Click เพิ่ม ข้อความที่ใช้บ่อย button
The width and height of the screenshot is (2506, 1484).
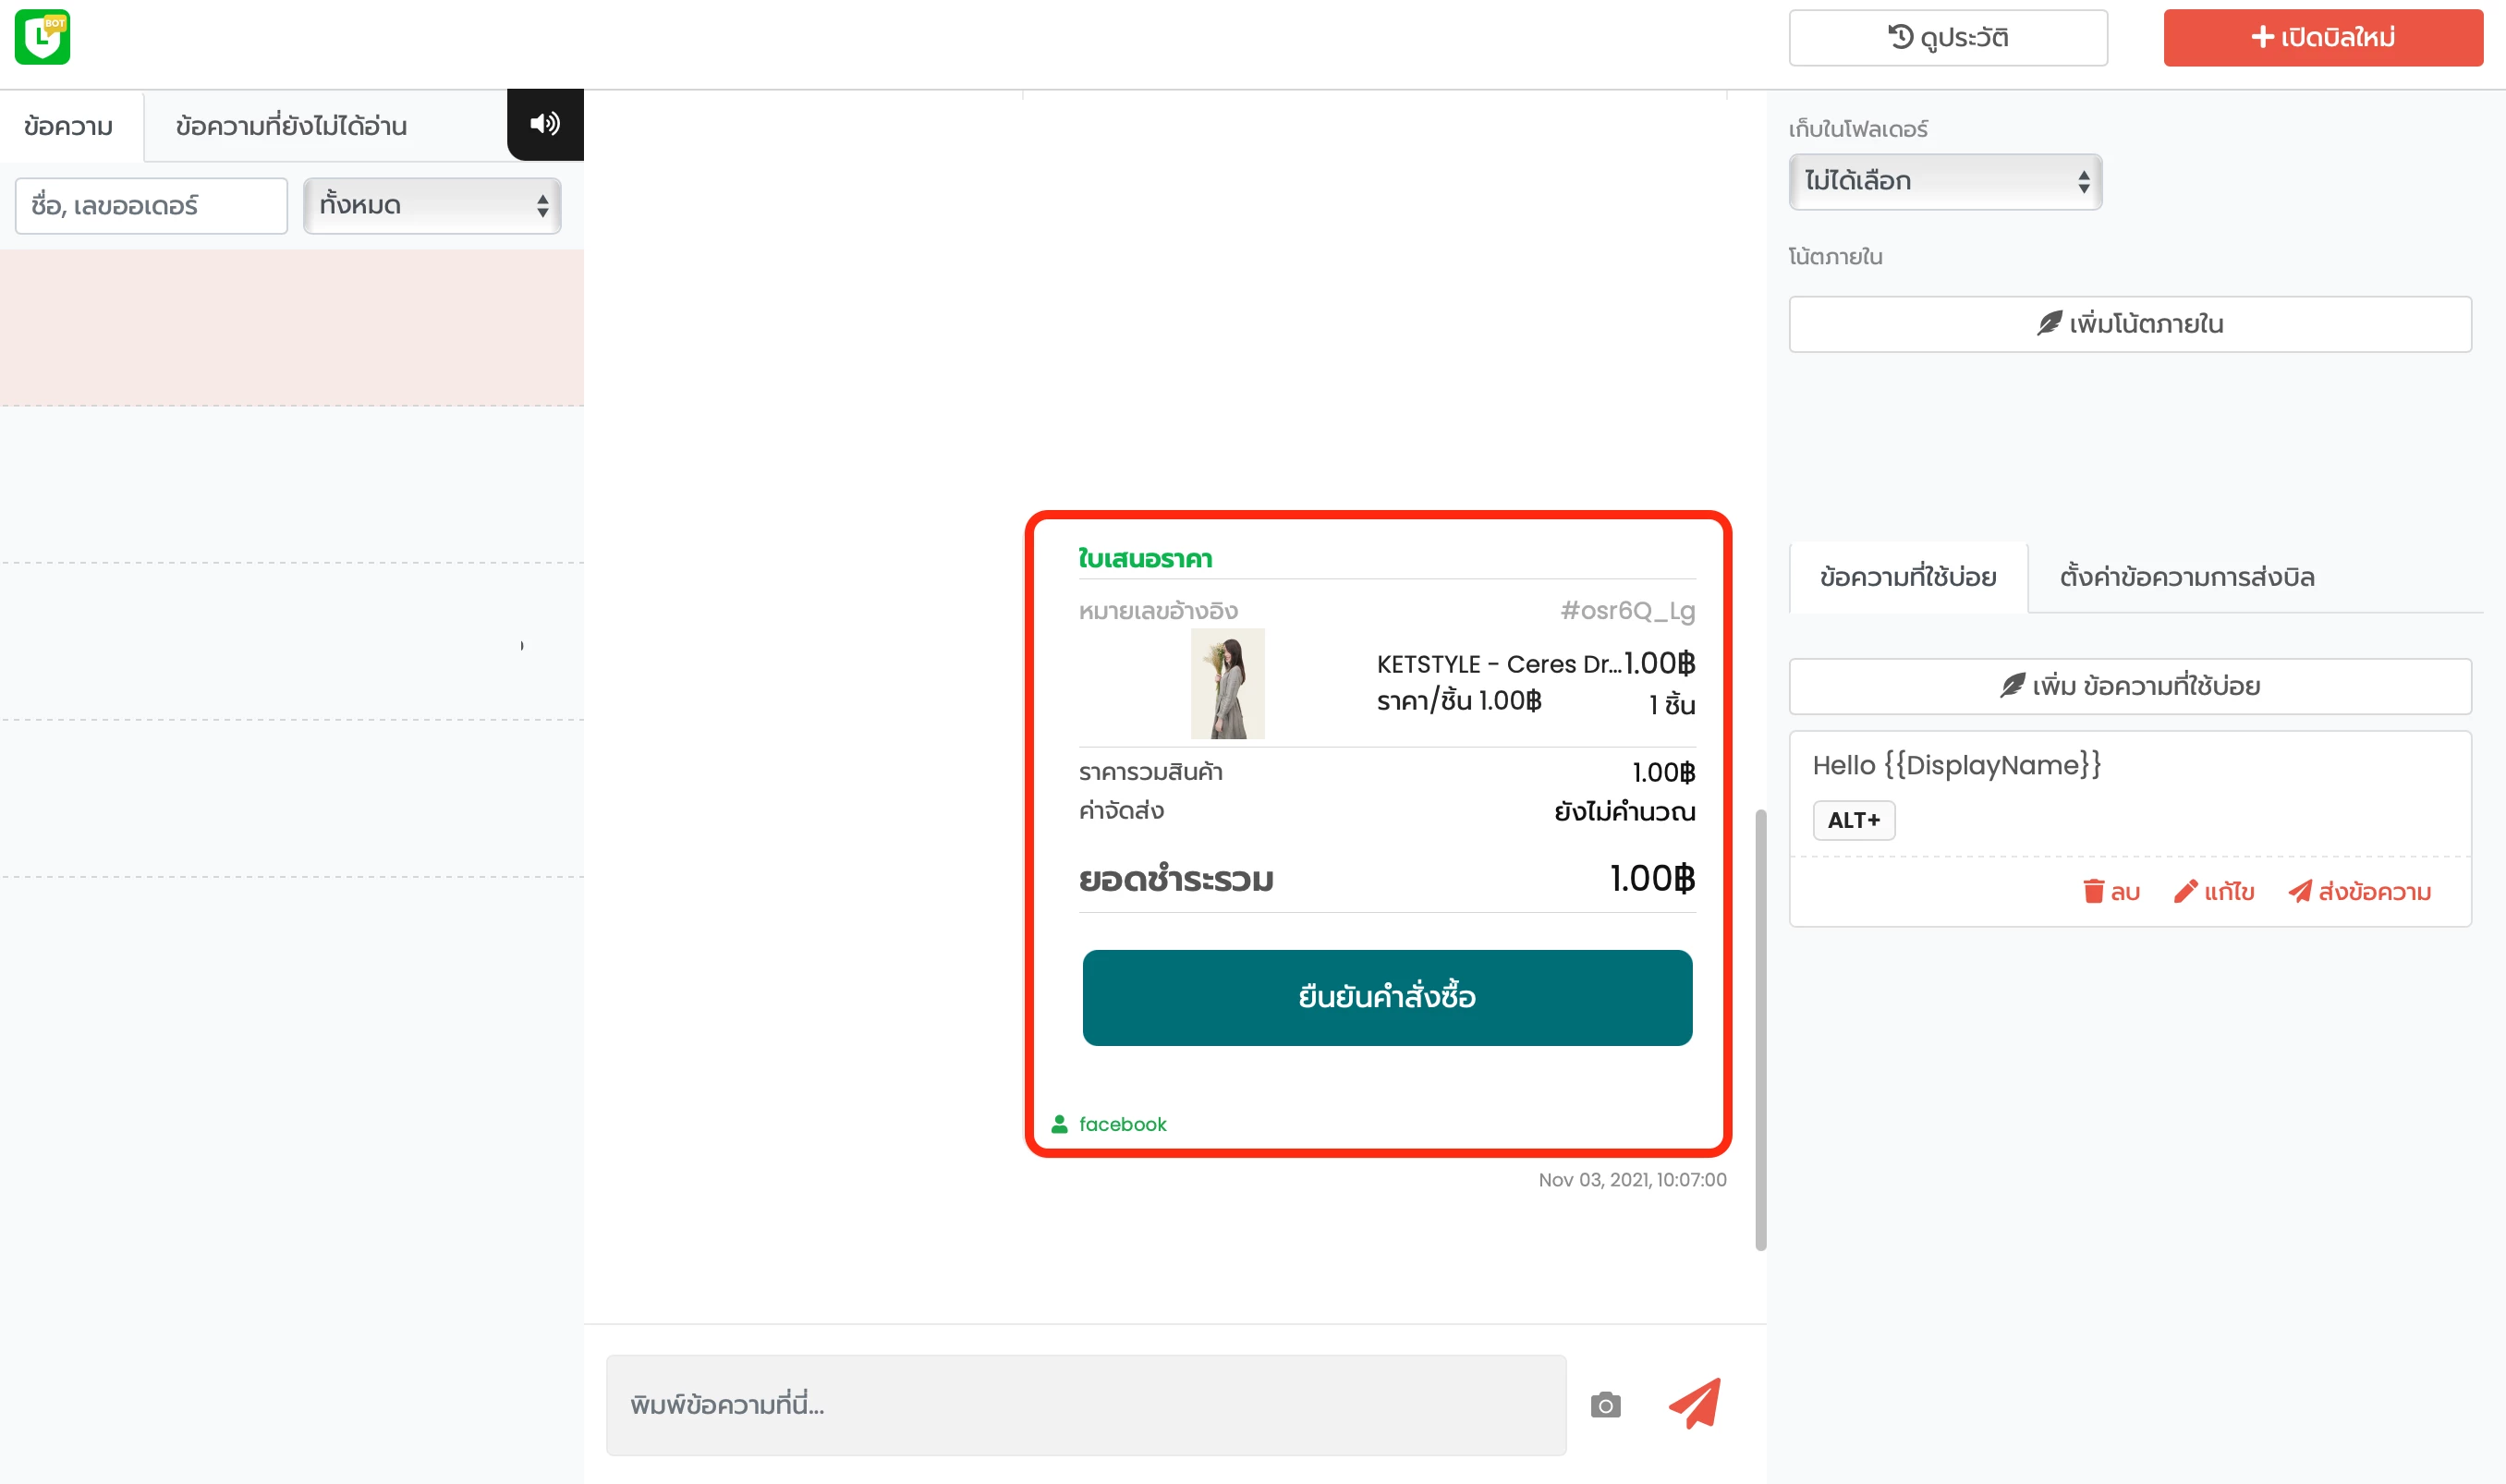2130,686
